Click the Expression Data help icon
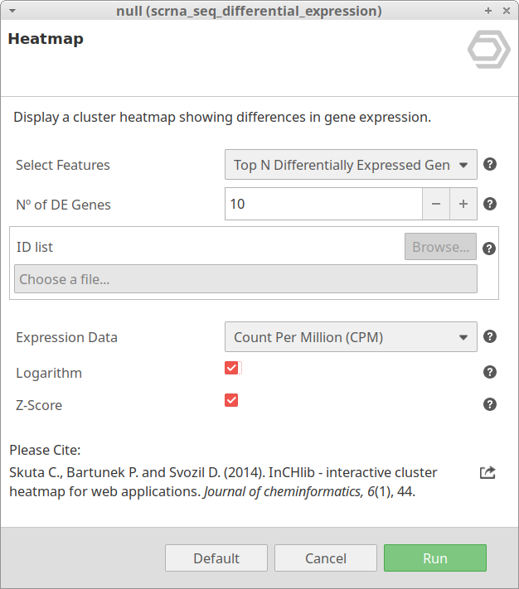 pos(490,336)
